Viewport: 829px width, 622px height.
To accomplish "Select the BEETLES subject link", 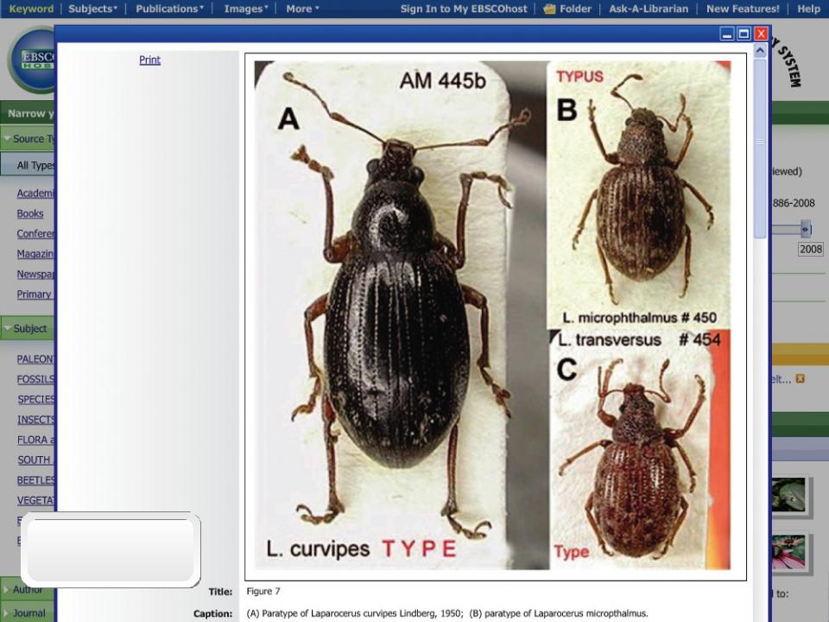I will point(35,480).
